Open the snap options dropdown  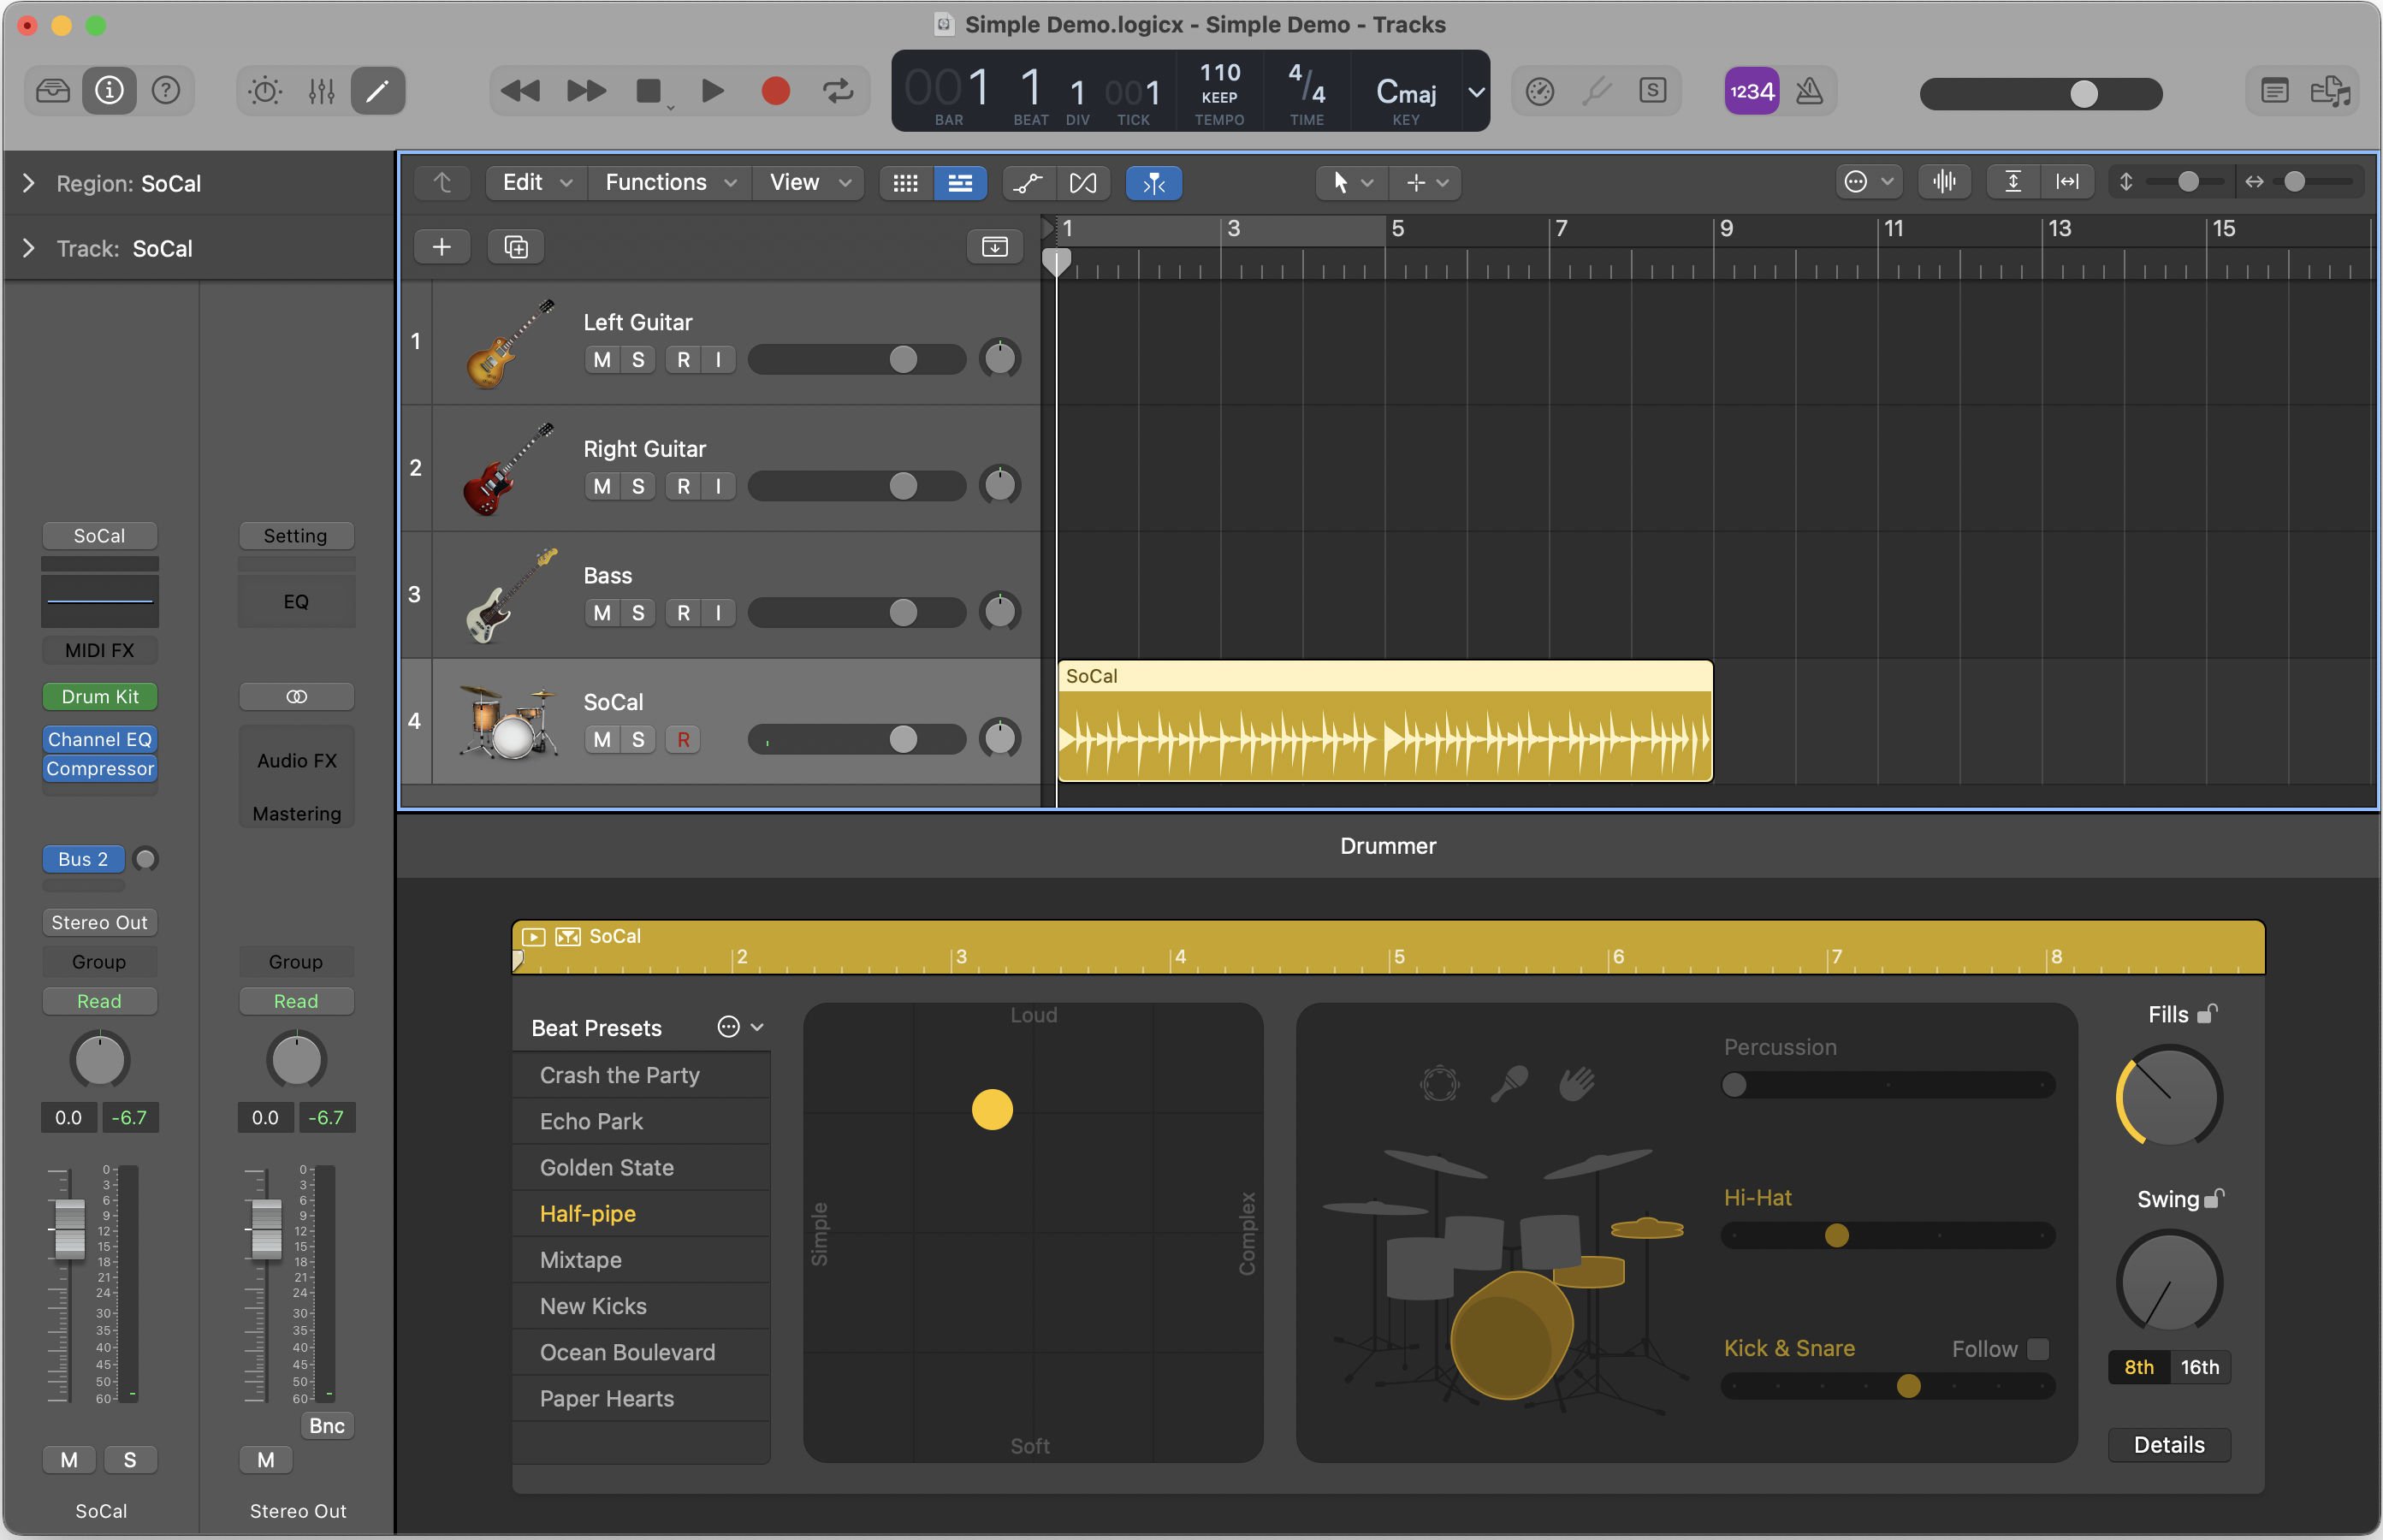click(1868, 181)
